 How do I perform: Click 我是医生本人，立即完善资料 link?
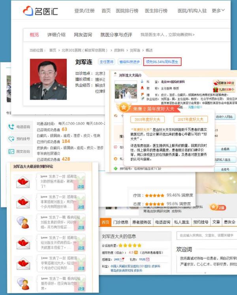167,35
